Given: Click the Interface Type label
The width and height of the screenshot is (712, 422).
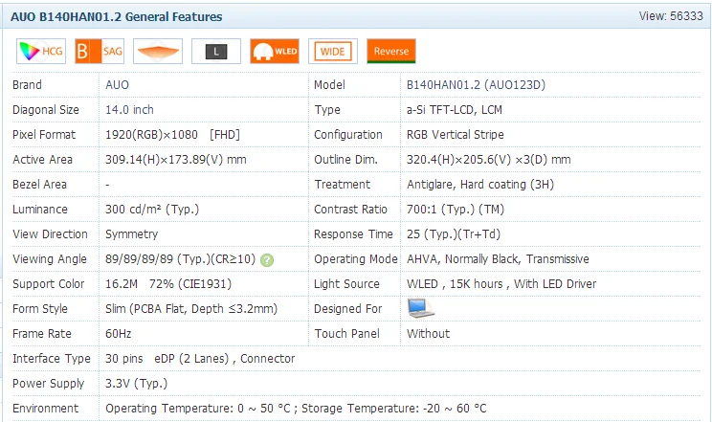Looking at the screenshot, I should click(x=52, y=359).
